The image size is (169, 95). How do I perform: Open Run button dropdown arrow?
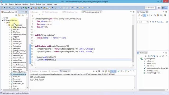pos(29,8)
